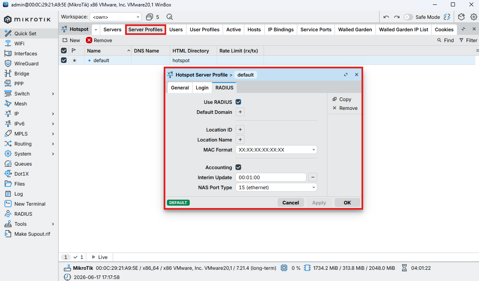Viewport: 479px width, 281px height.
Task: Expand the dialog with the fullscreen icon
Action: (x=346, y=75)
